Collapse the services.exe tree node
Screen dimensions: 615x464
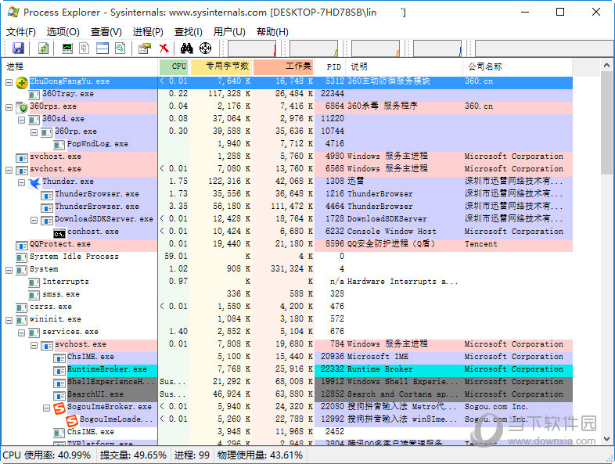pos(22,333)
